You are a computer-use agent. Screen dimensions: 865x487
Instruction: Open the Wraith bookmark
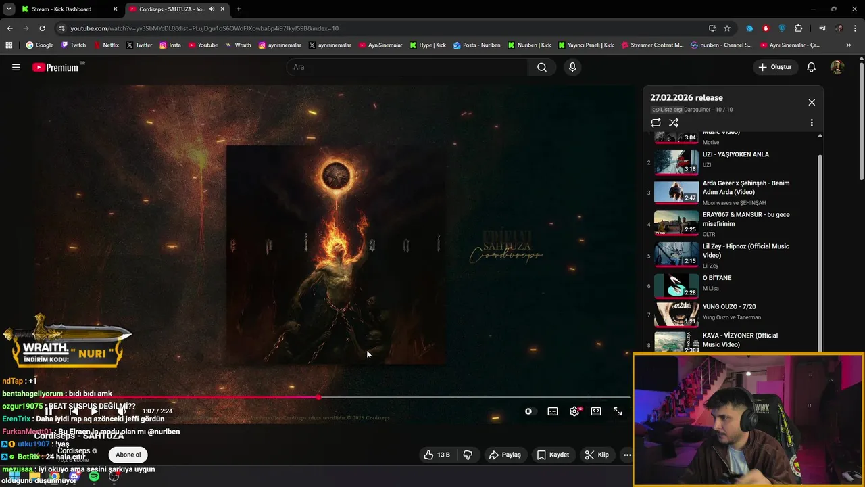238,45
